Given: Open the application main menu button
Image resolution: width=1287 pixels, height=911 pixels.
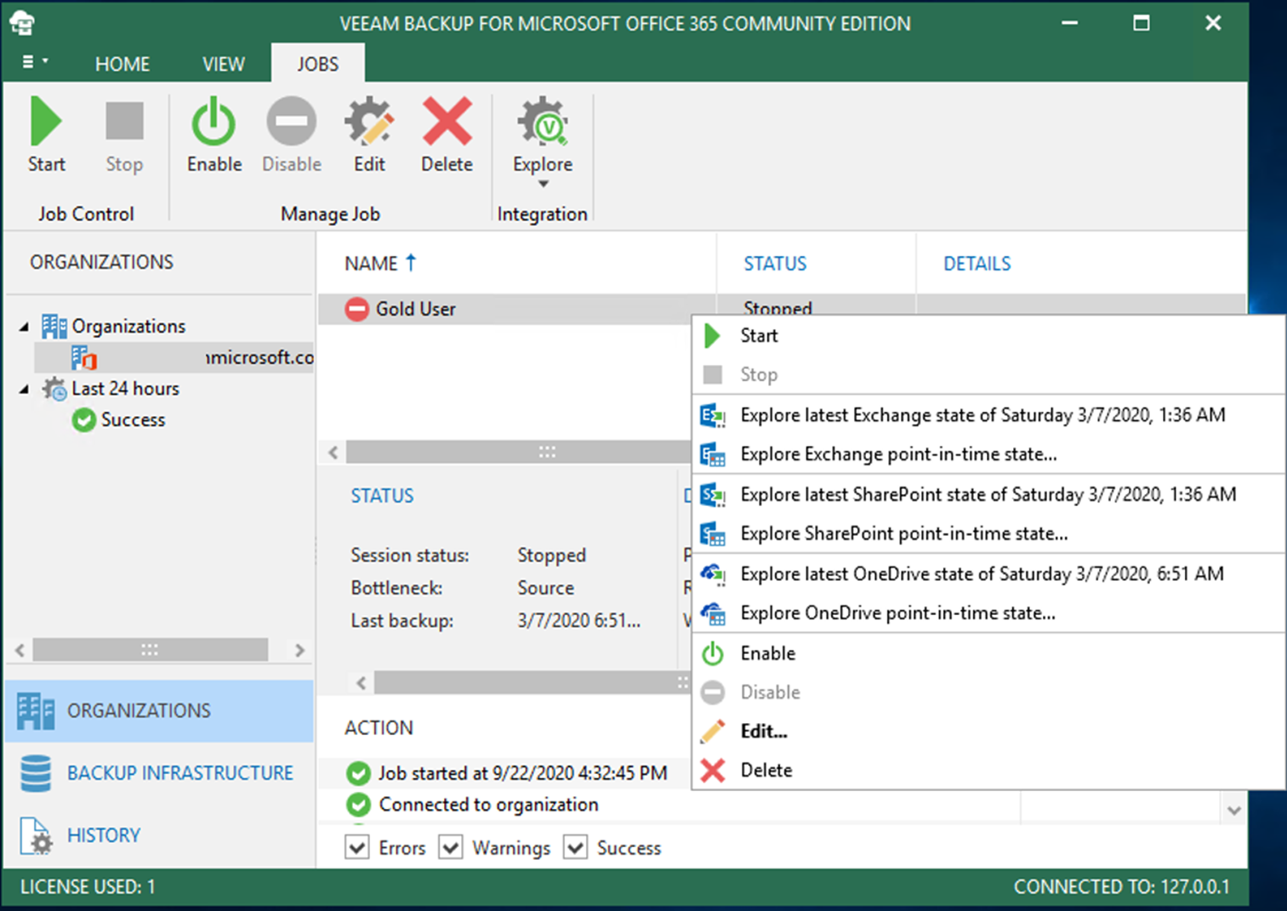Looking at the screenshot, I should [x=34, y=62].
